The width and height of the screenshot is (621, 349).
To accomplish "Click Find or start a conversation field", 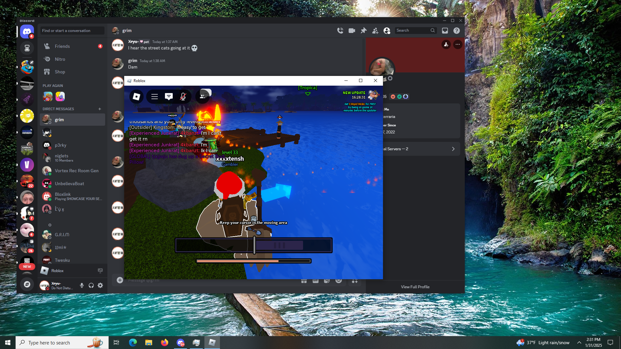I will pos(72,31).
